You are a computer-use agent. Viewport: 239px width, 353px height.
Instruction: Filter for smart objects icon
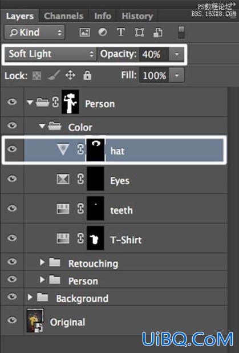coord(157,32)
